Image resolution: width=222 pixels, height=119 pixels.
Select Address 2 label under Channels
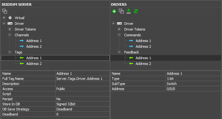click(34, 46)
